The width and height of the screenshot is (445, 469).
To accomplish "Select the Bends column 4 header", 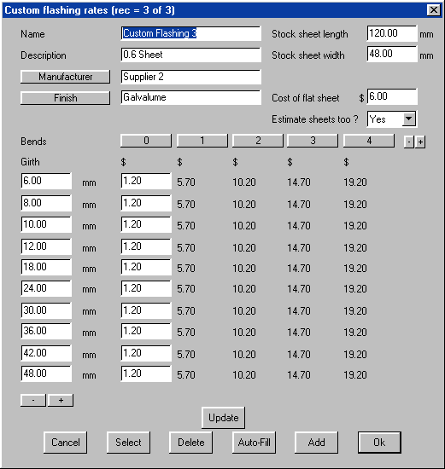I will (x=369, y=141).
